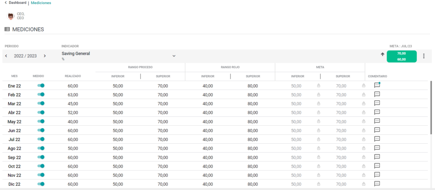Edit realizado value for Abr 22
Image resolution: width=435 pixels, height=190 pixels.
(x=73, y=113)
